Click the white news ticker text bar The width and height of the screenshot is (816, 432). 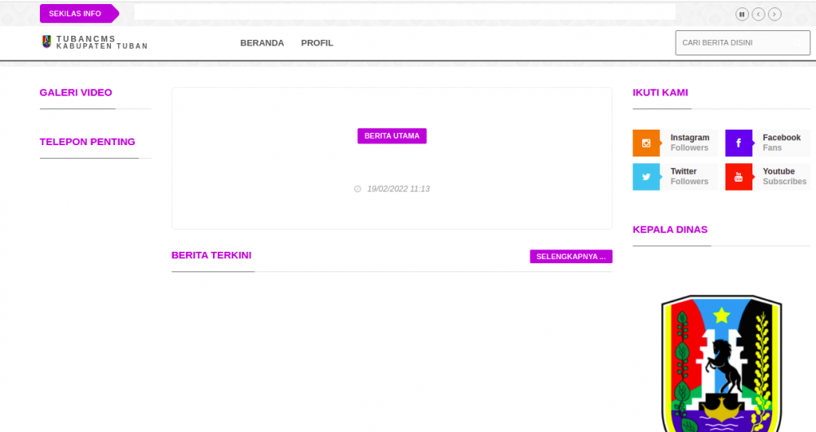pyautogui.click(x=405, y=12)
